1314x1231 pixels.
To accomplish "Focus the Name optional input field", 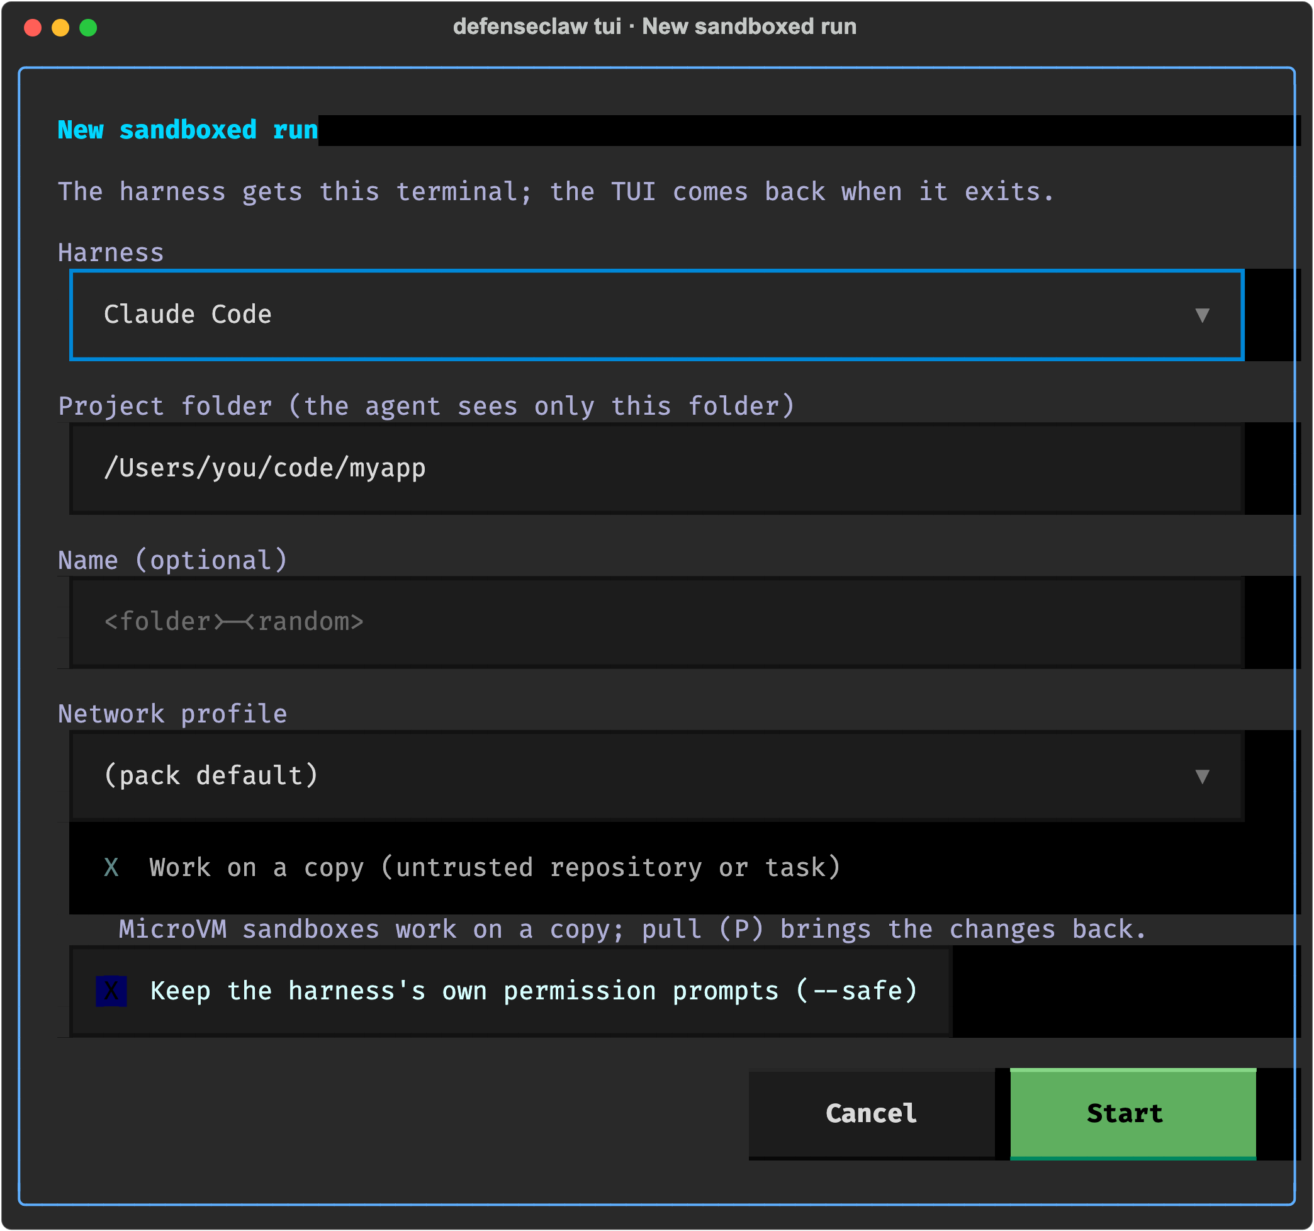I will [656, 622].
